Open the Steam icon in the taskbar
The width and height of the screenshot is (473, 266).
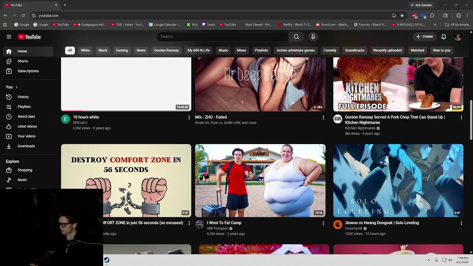[106, 260]
